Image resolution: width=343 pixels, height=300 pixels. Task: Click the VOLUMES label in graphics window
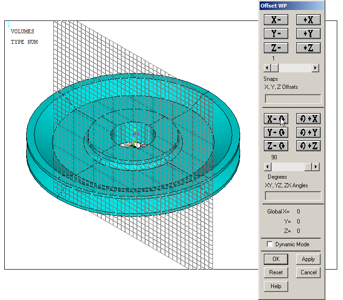(22, 31)
